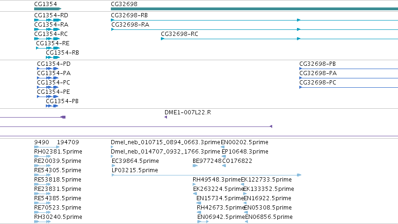Select protein CG1354-PA
Image resolution: width=398 pixels, height=224 pixels.
click(x=54, y=73)
